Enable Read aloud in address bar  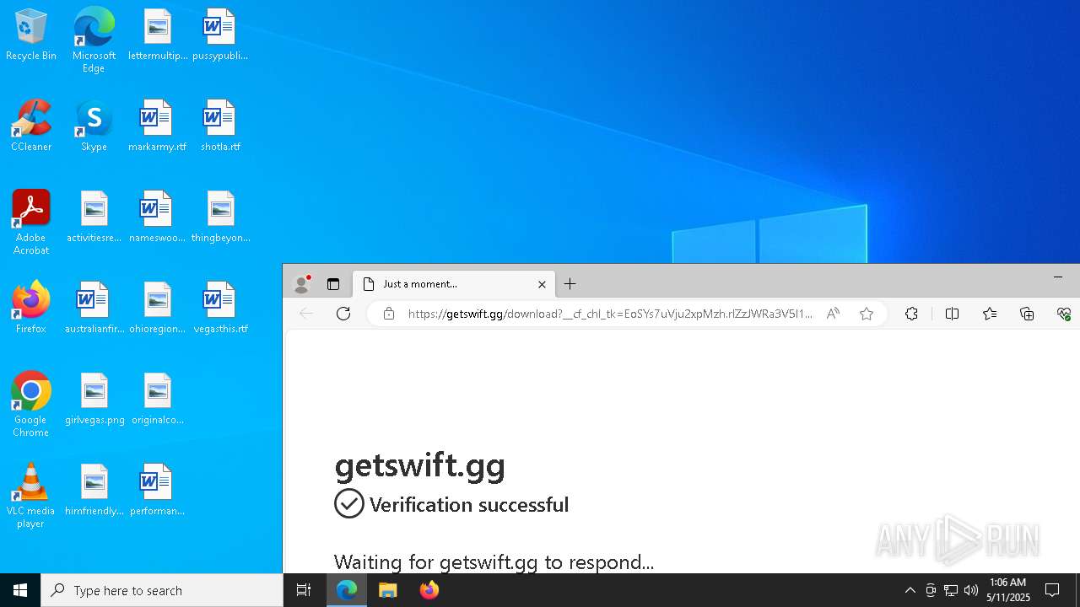click(833, 314)
